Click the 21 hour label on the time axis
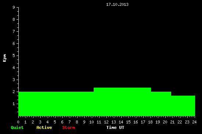Image resolution: width=202 pixels, height=134 pixels. (172, 122)
